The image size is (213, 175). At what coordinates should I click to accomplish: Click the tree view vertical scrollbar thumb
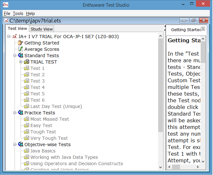point(161,83)
